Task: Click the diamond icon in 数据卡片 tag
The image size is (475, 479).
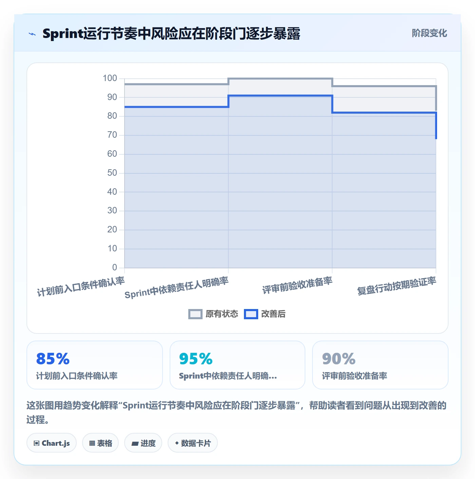Action: [x=177, y=443]
